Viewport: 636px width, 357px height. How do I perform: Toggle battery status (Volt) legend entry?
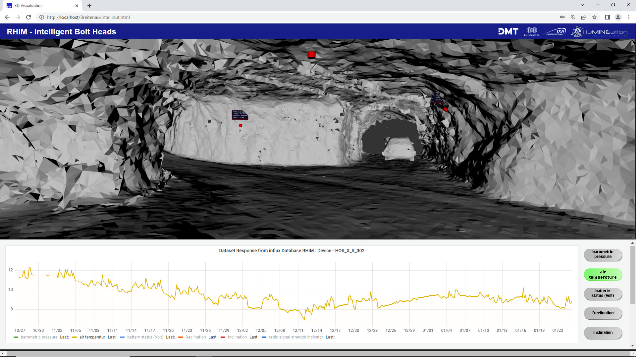click(145, 337)
